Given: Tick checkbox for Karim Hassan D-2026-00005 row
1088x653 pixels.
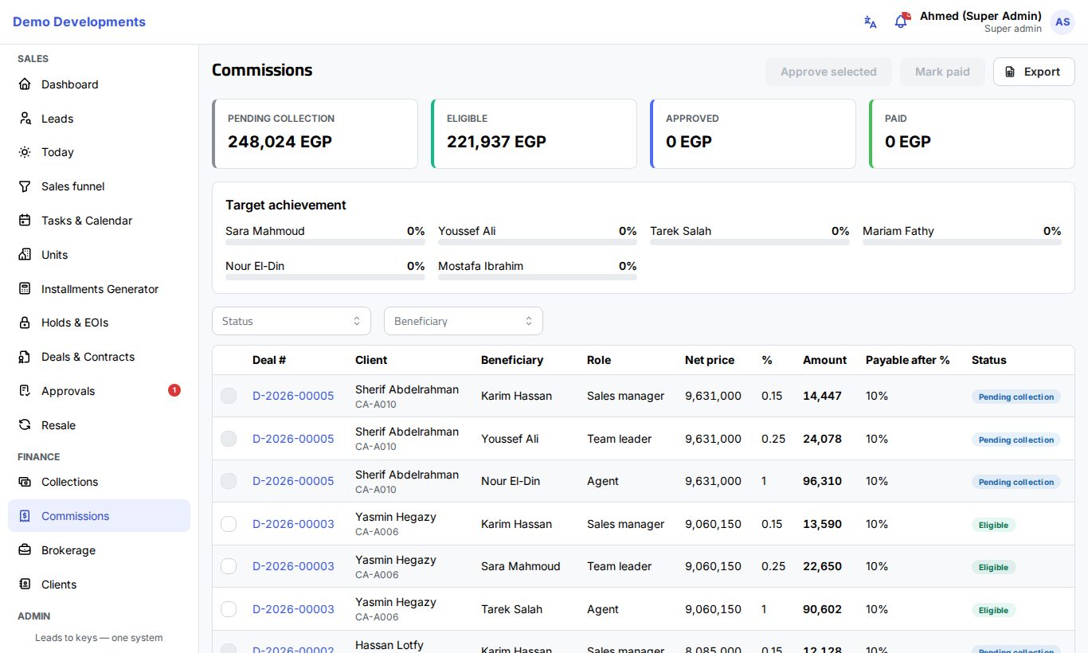Looking at the screenshot, I should [229, 396].
